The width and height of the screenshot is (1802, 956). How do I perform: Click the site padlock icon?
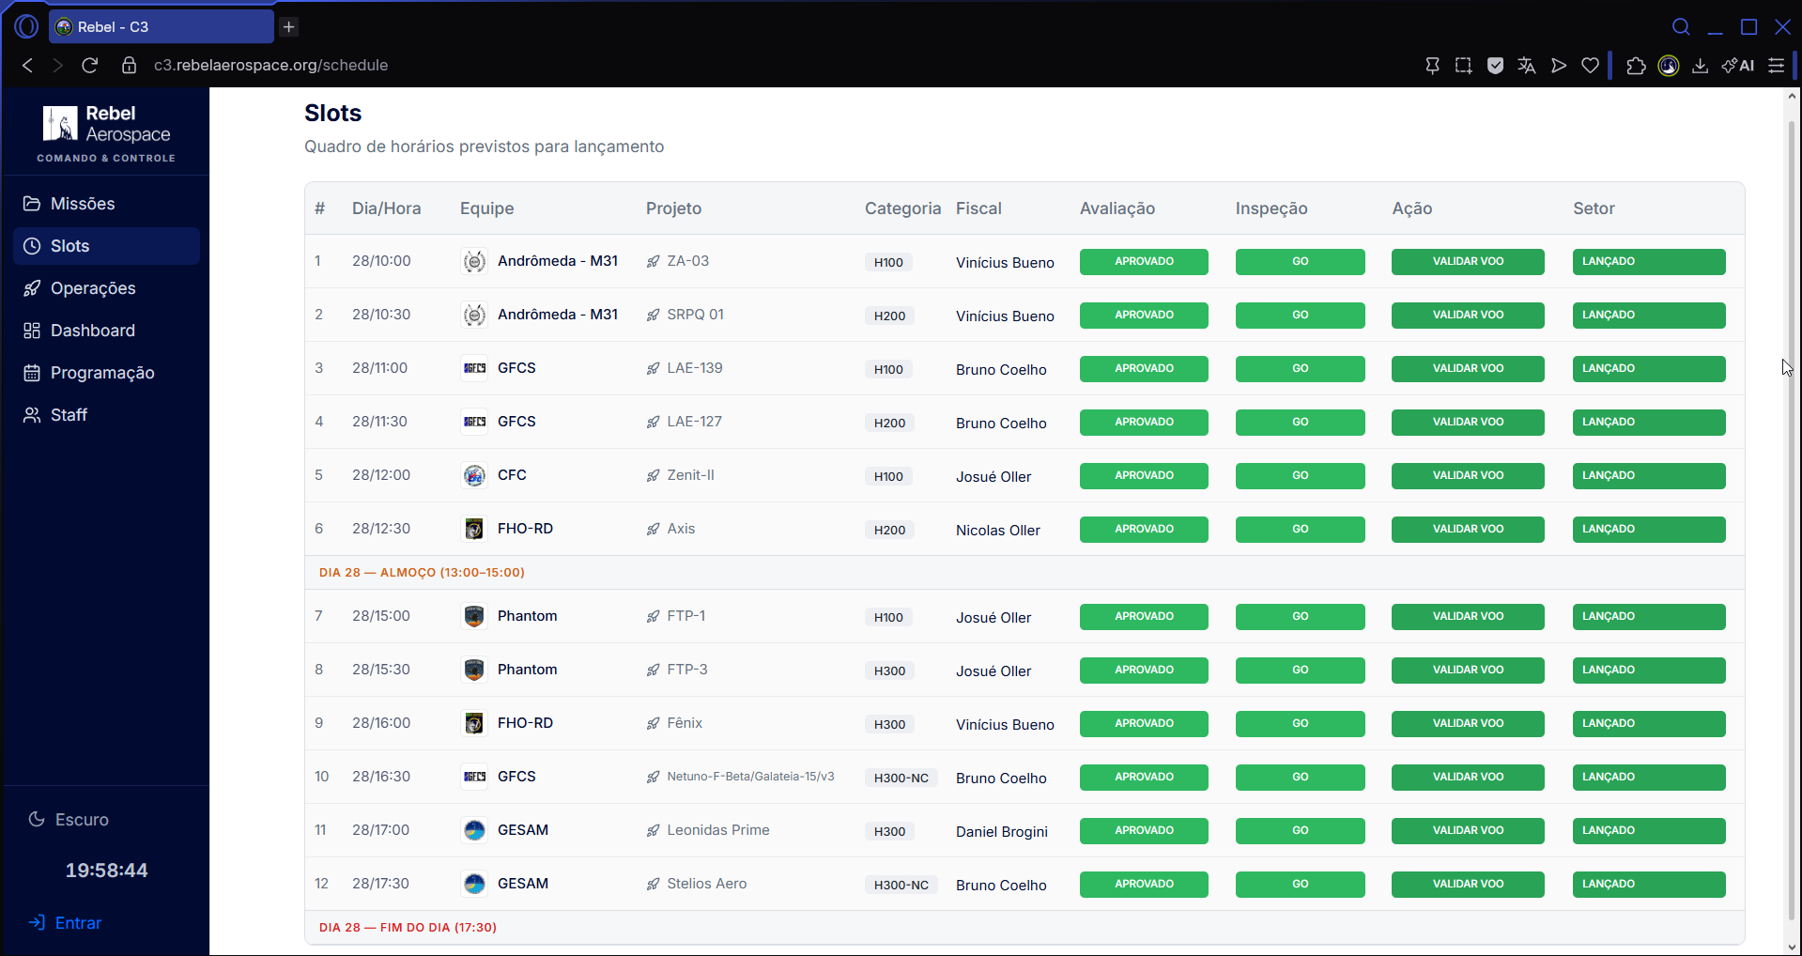(x=130, y=65)
